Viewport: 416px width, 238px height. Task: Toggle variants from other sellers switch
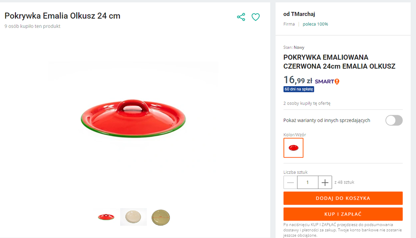pos(394,120)
